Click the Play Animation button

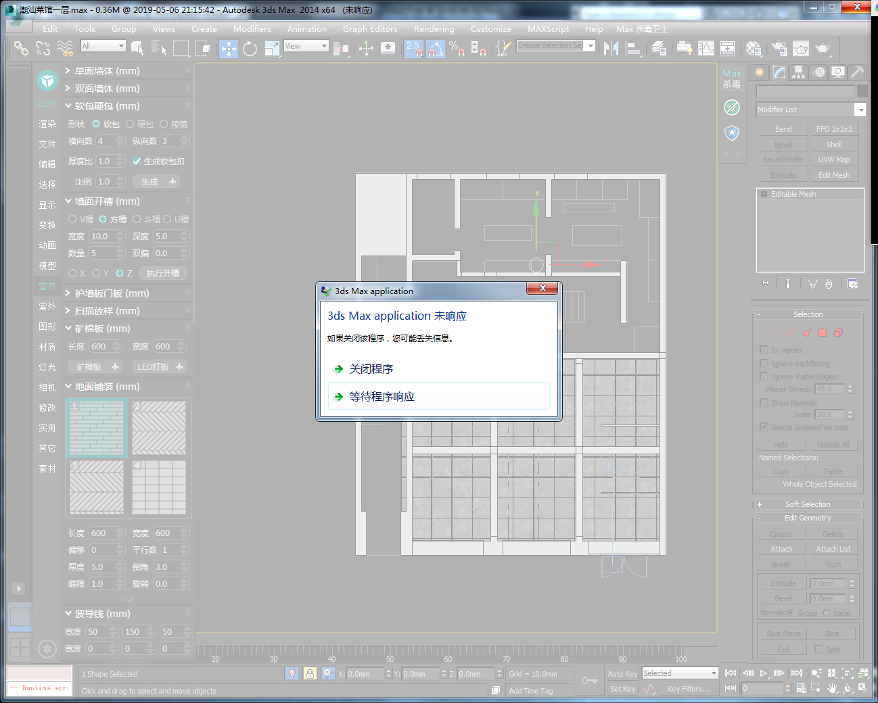764,673
